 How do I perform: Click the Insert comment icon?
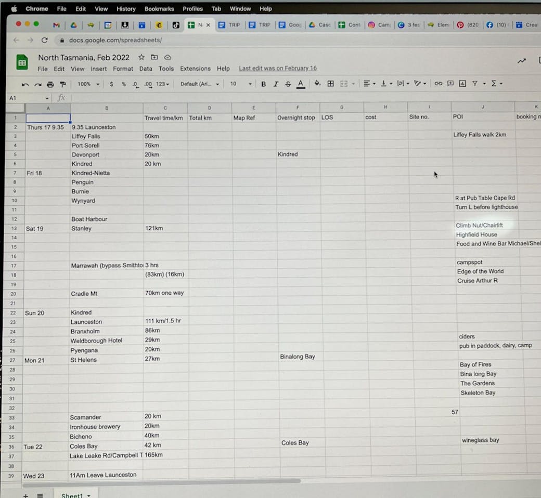tap(450, 83)
